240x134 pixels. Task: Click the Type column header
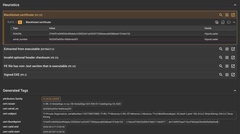click(x=16, y=28)
